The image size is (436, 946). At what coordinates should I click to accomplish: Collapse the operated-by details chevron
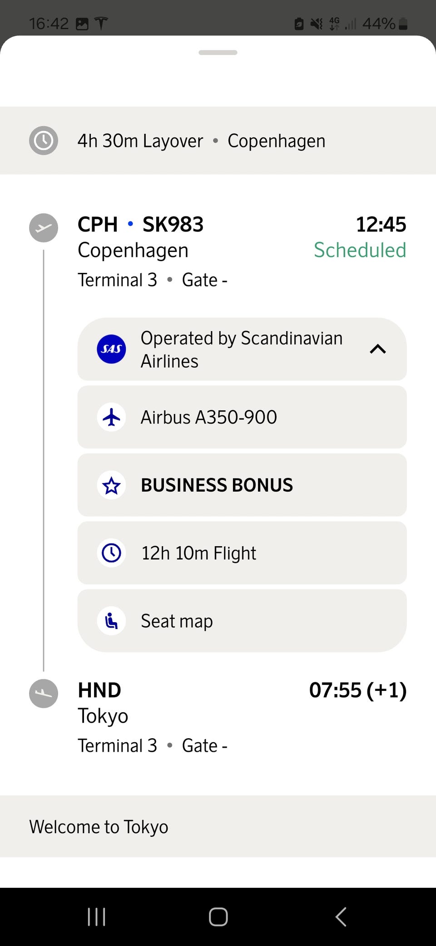click(x=378, y=349)
